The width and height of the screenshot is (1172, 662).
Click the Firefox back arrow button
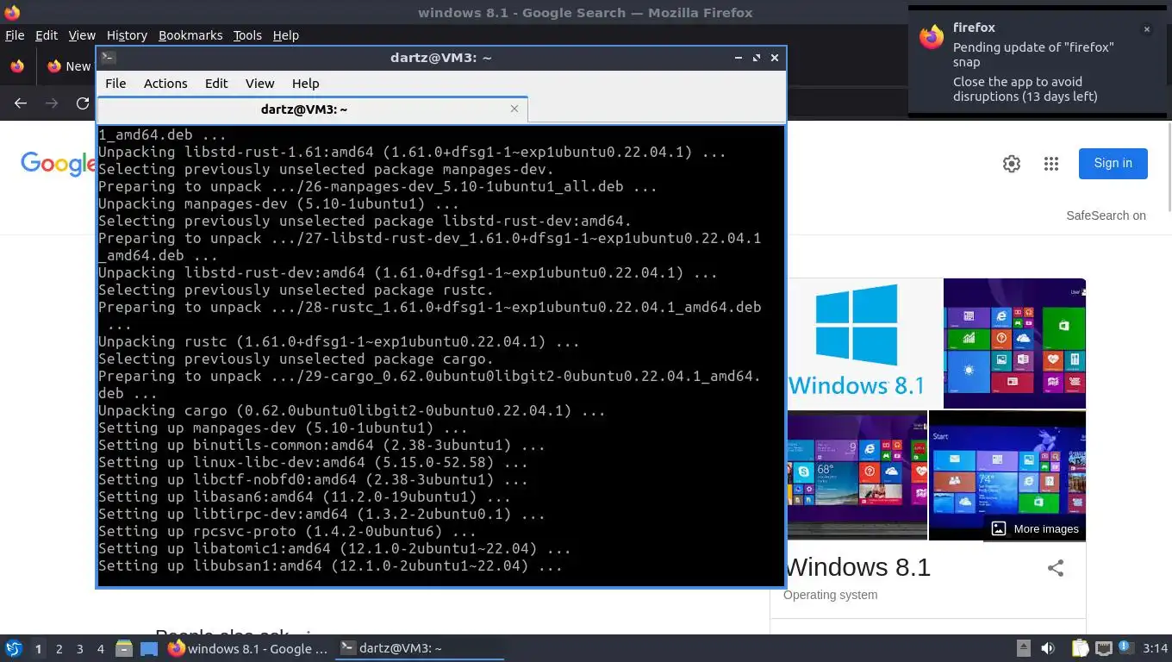[x=21, y=103]
